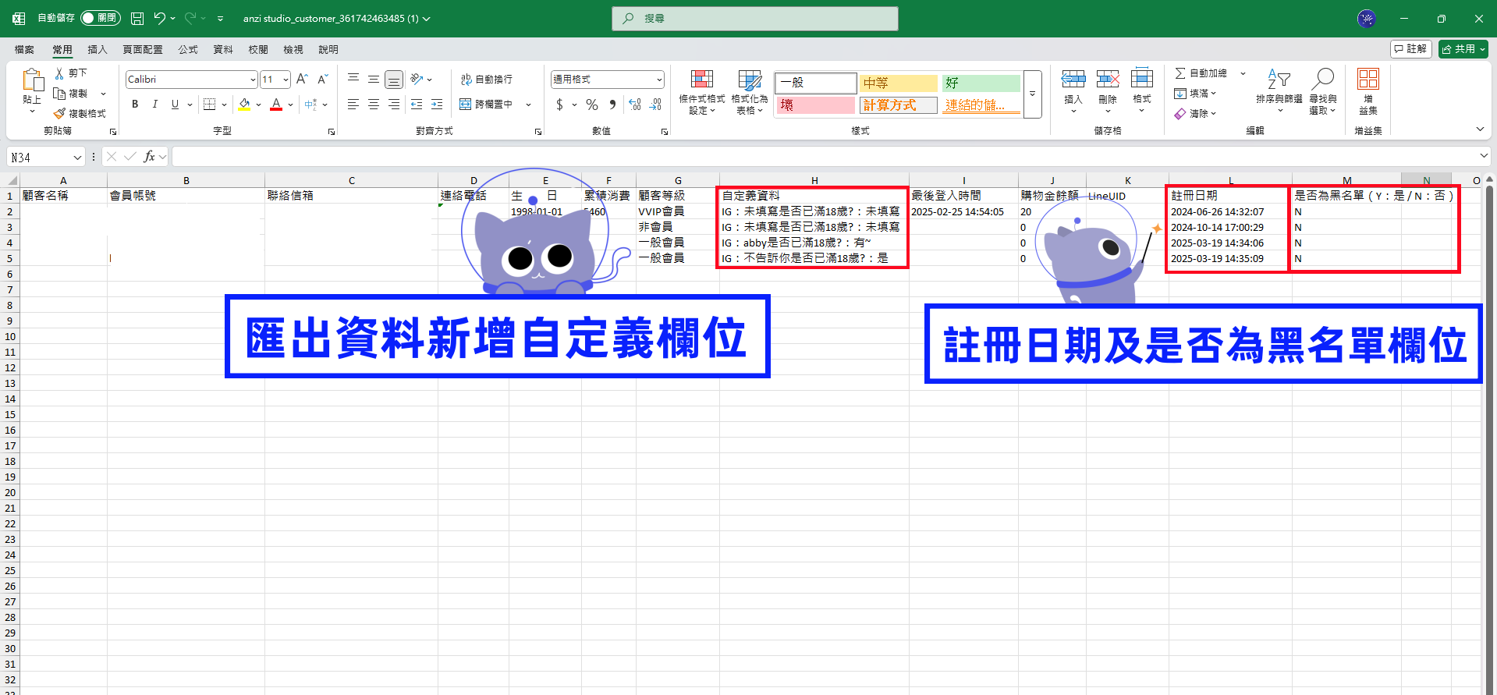Click the Undo arrow icon
Viewport: 1497px width, 695px height.
(x=159, y=18)
